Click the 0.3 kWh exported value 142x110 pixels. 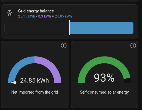(x=44, y=16)
